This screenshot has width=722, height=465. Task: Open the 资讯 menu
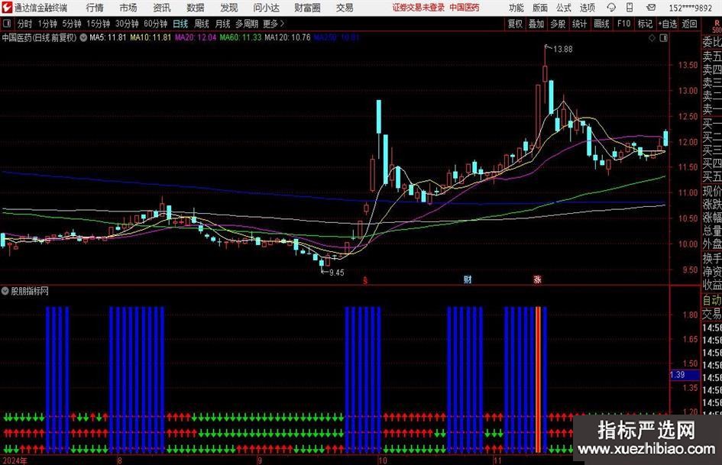coord(162,8)
